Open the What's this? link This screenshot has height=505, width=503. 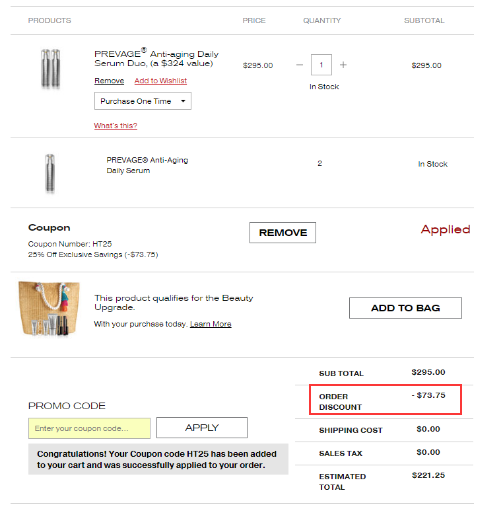pos(116,126)
